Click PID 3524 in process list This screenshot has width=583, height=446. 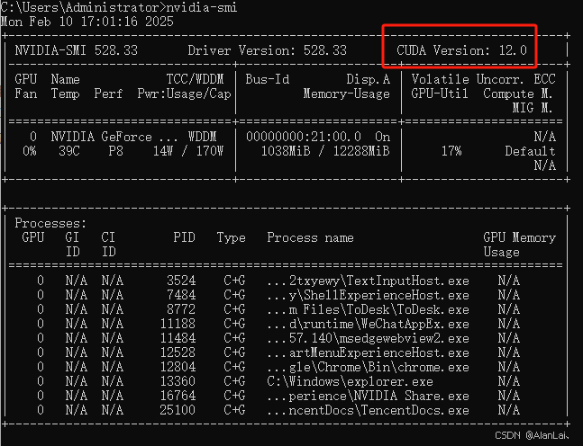181,281
